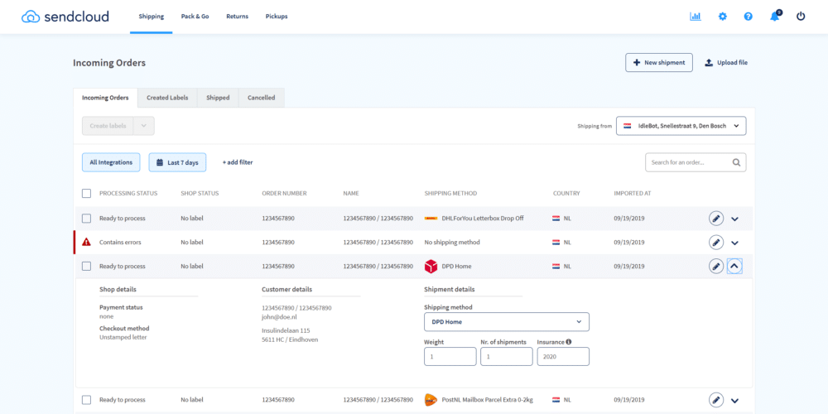Click the NL flag in the Contains errors row
This screenshot has width=828, height=414.
point(556,243)
